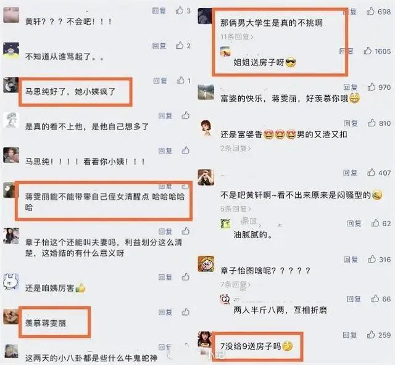Reply to 马思纯好了，她小姨疯了 comment

click(x=160, y=81)
